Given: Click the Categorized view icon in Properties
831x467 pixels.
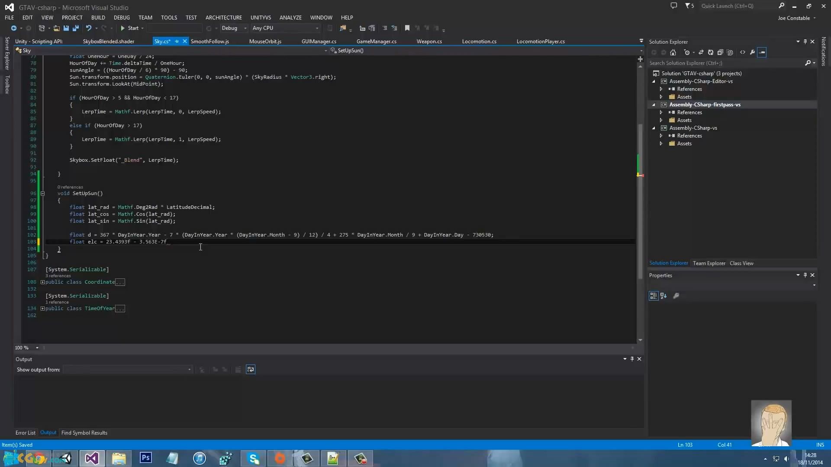Looking at the screenshot, I should tap(654, 296).
